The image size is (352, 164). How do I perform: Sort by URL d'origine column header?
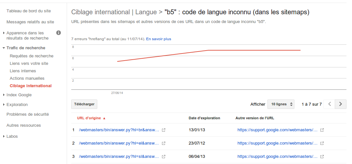[89, 118]
